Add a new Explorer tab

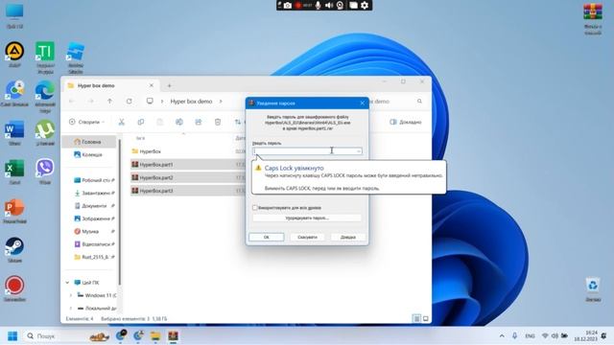pos(170,85)
